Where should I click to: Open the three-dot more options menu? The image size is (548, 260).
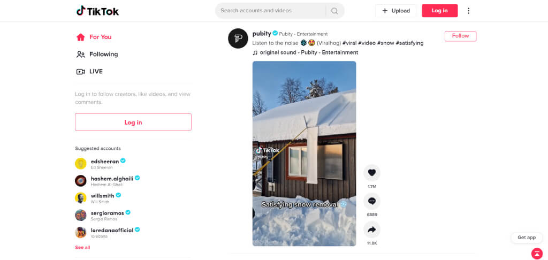468,11
